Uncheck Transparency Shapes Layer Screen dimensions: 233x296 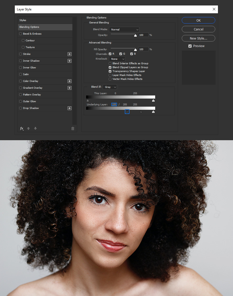click(110, 71)
